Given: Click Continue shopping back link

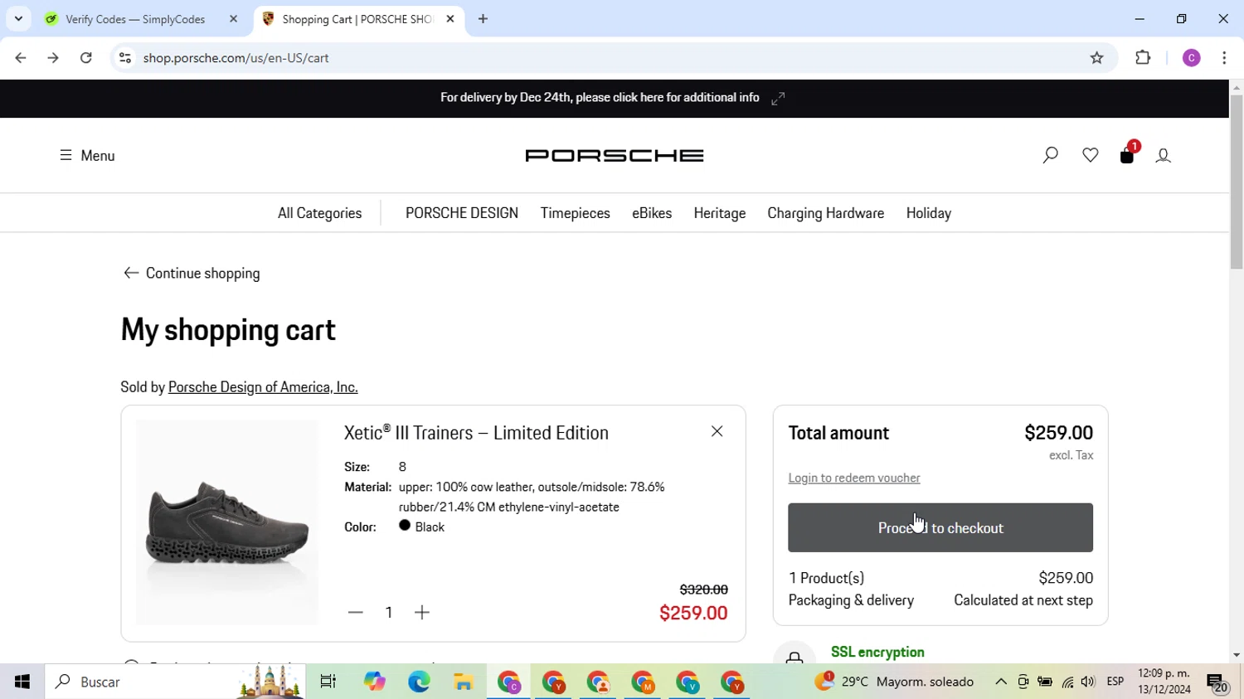Looking at the screenshot, I should (192, 273).
